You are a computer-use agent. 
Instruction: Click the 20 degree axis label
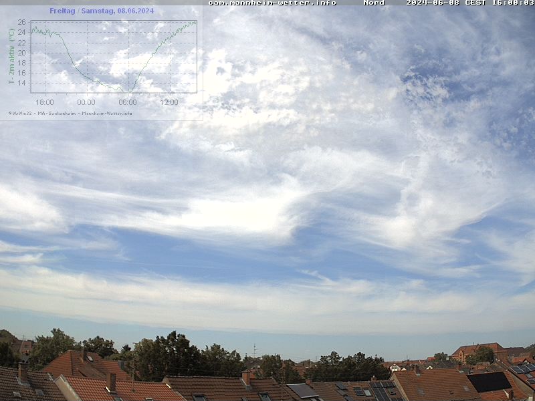pos(21,53)
